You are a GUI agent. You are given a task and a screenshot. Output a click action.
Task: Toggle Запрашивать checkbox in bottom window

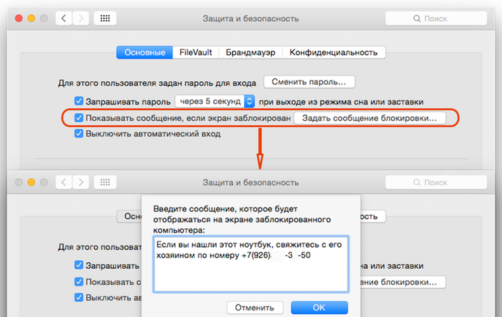[x=79, y=265]
